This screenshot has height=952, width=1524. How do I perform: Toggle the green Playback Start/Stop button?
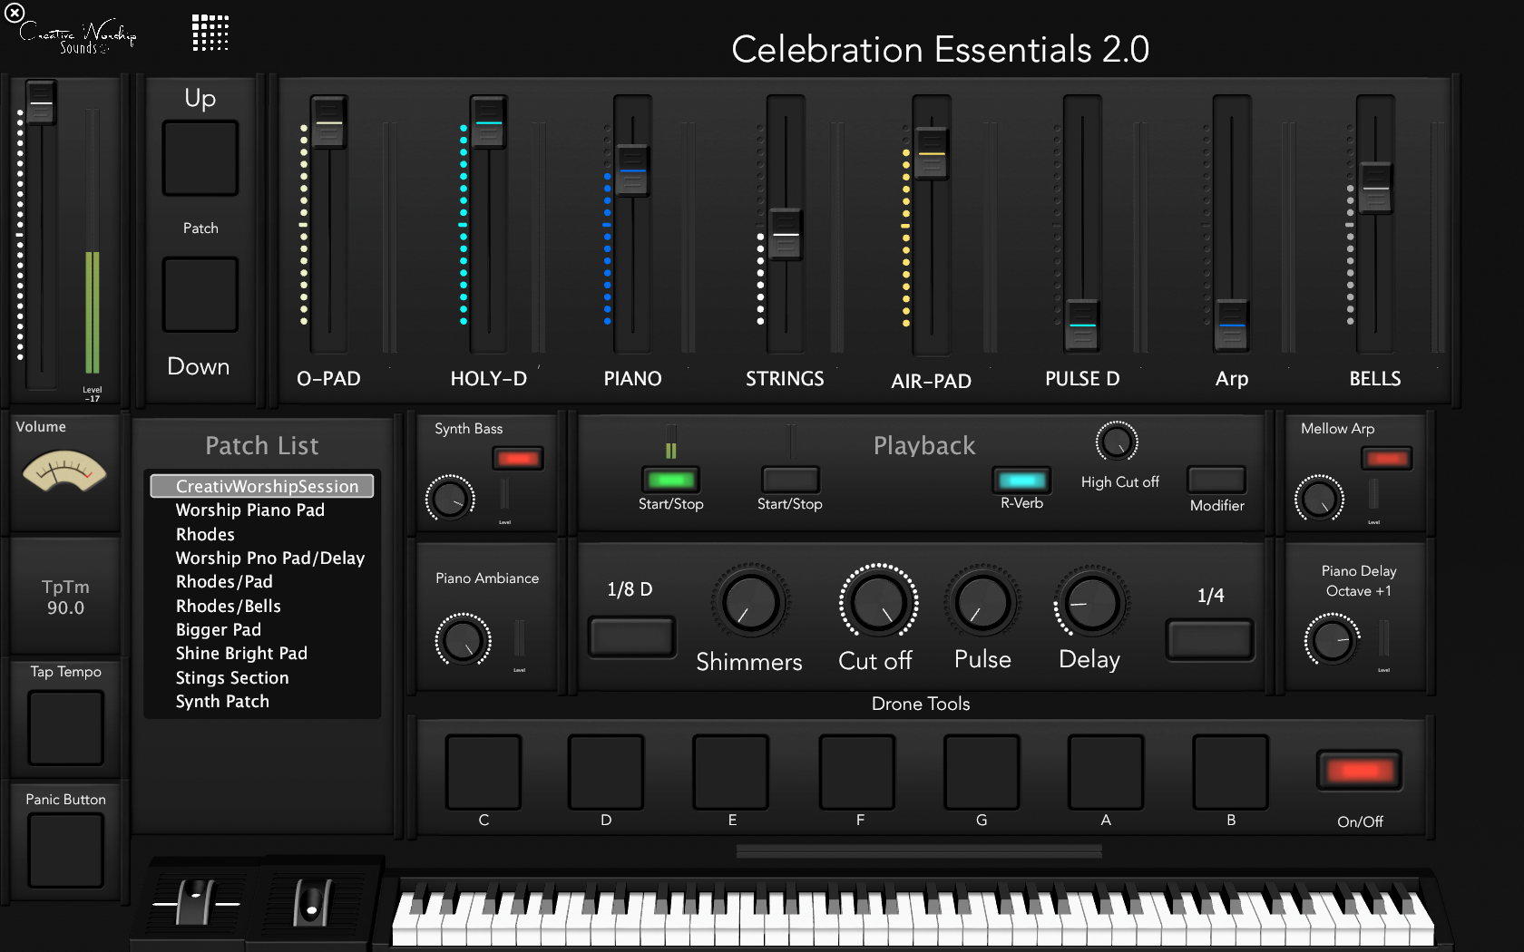671,480
